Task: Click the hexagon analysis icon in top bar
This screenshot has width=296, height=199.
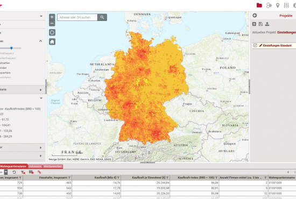Action: tap(269, 5)
